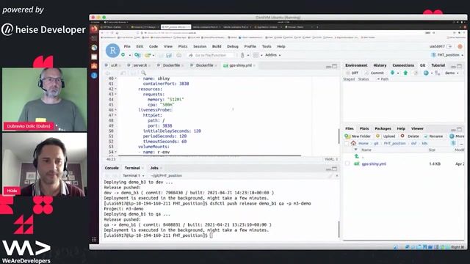Open the gps-shiny.yml file link
Screen dimensions: 470x264
pos(374,164)
